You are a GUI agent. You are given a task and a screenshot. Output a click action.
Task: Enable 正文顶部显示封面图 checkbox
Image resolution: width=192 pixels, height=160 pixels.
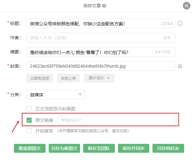pos(29,109)
